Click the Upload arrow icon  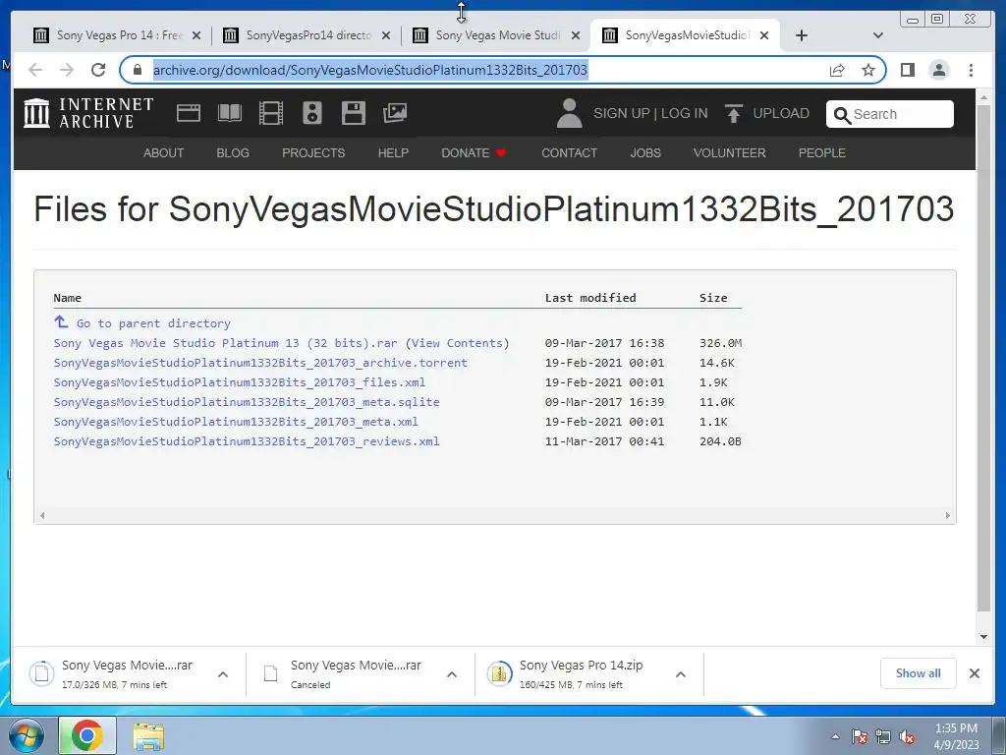pyautogui.click(x=733, y=113)
